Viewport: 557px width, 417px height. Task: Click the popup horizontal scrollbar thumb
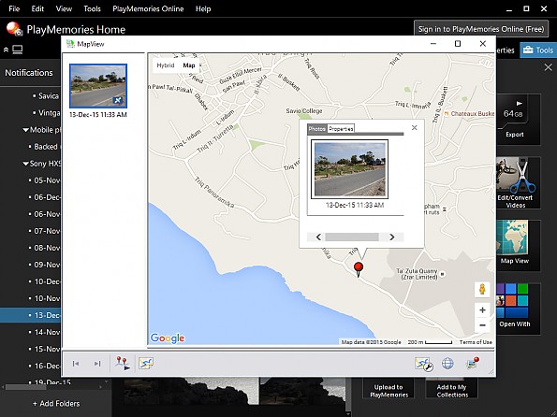coord(352,237)
